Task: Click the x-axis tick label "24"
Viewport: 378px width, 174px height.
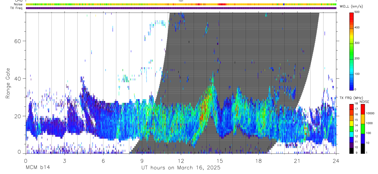Action: 336,160
